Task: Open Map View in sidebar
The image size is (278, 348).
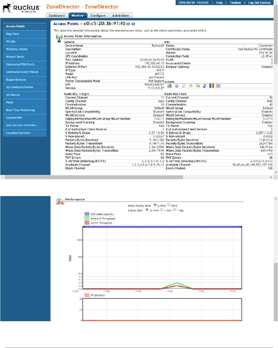Action: pyautogui.click(x=25, y=34)
